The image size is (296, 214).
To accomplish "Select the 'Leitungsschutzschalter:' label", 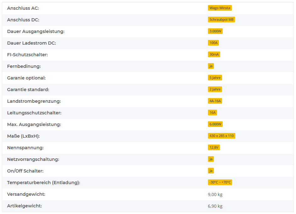I will [x=34, y=113].
